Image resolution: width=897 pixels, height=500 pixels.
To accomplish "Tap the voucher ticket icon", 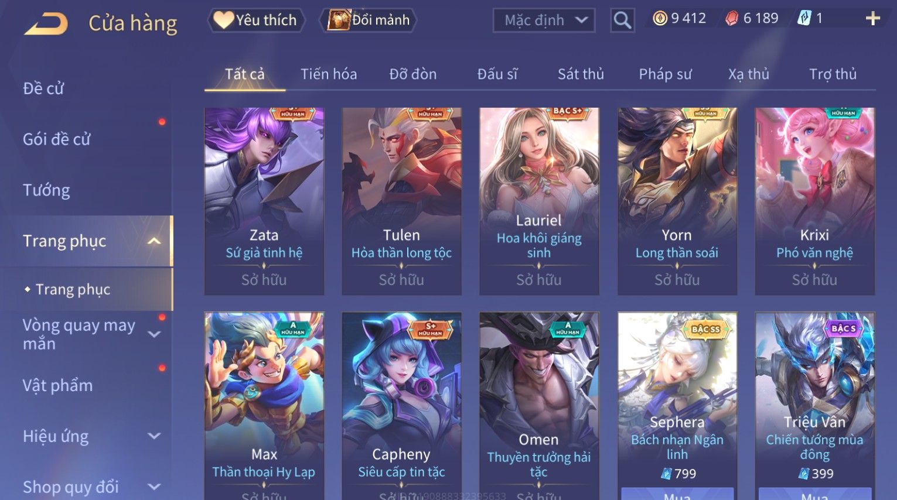I will click(804, 19).
